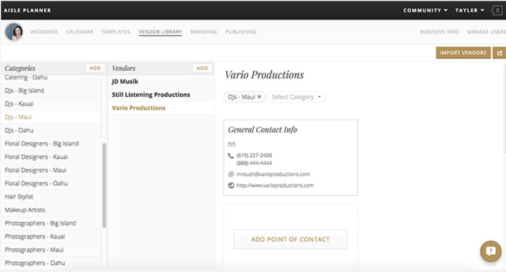The image size is (506, 272).
Task: Open the varioproductions.com website link
Action: [x=275, y=185]
